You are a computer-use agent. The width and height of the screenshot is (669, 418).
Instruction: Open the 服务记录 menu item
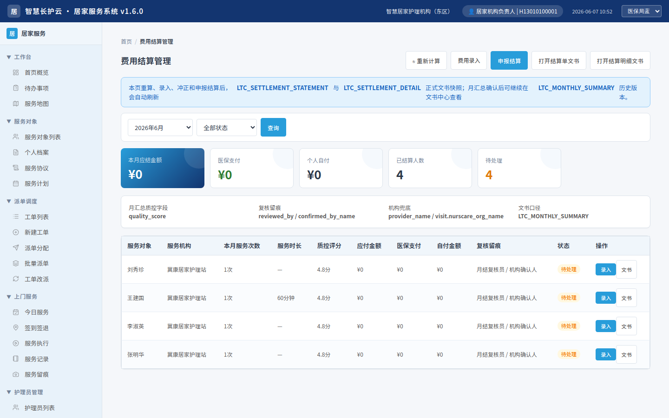[51, 359]
